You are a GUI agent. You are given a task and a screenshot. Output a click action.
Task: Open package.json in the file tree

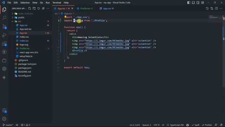(25, 68)
